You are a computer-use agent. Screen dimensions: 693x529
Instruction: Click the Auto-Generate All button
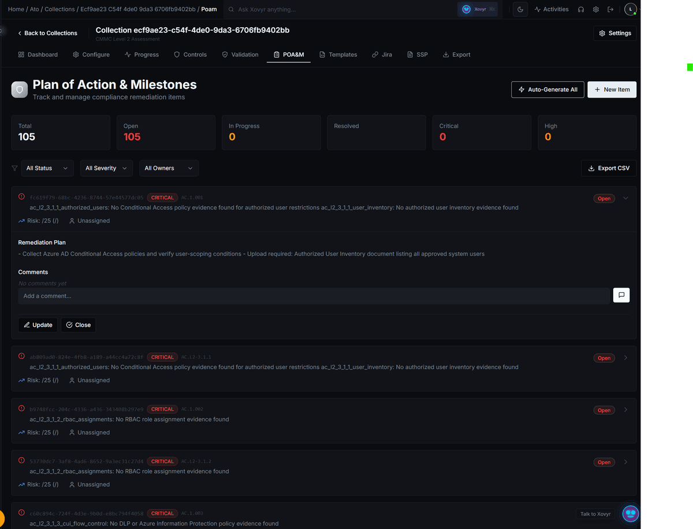pyautogui.click(x=547, y=90)
